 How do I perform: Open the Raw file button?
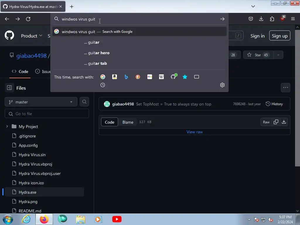click(x=266, y=122)
